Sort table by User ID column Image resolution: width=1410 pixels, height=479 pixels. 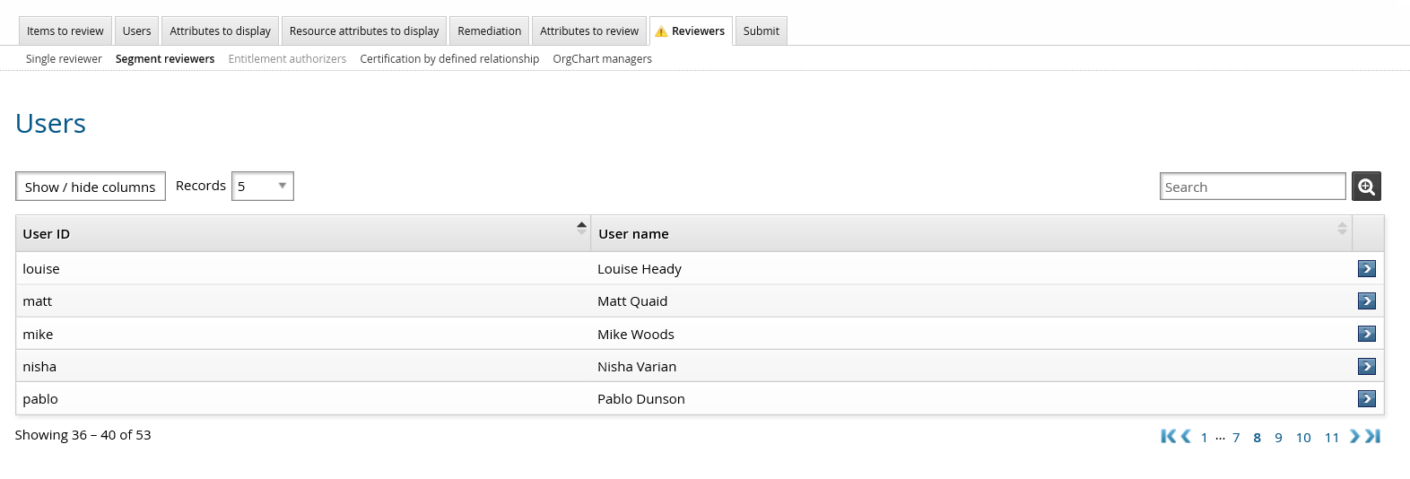pyautogui.click(x=302, y=234)
